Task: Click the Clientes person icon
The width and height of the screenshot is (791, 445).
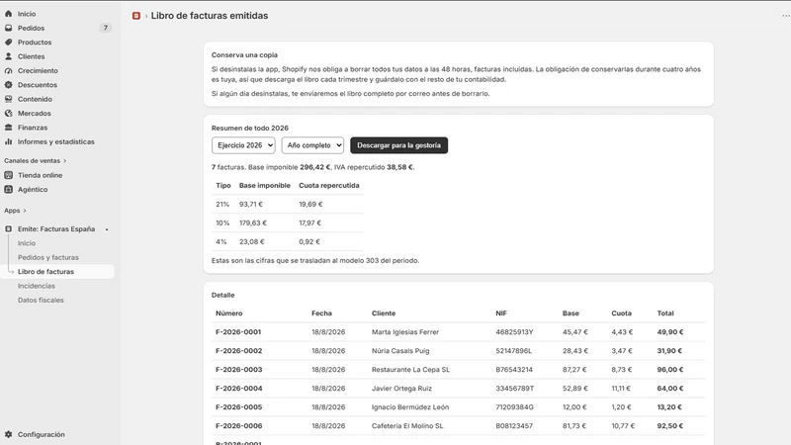Action: [9, 56]
